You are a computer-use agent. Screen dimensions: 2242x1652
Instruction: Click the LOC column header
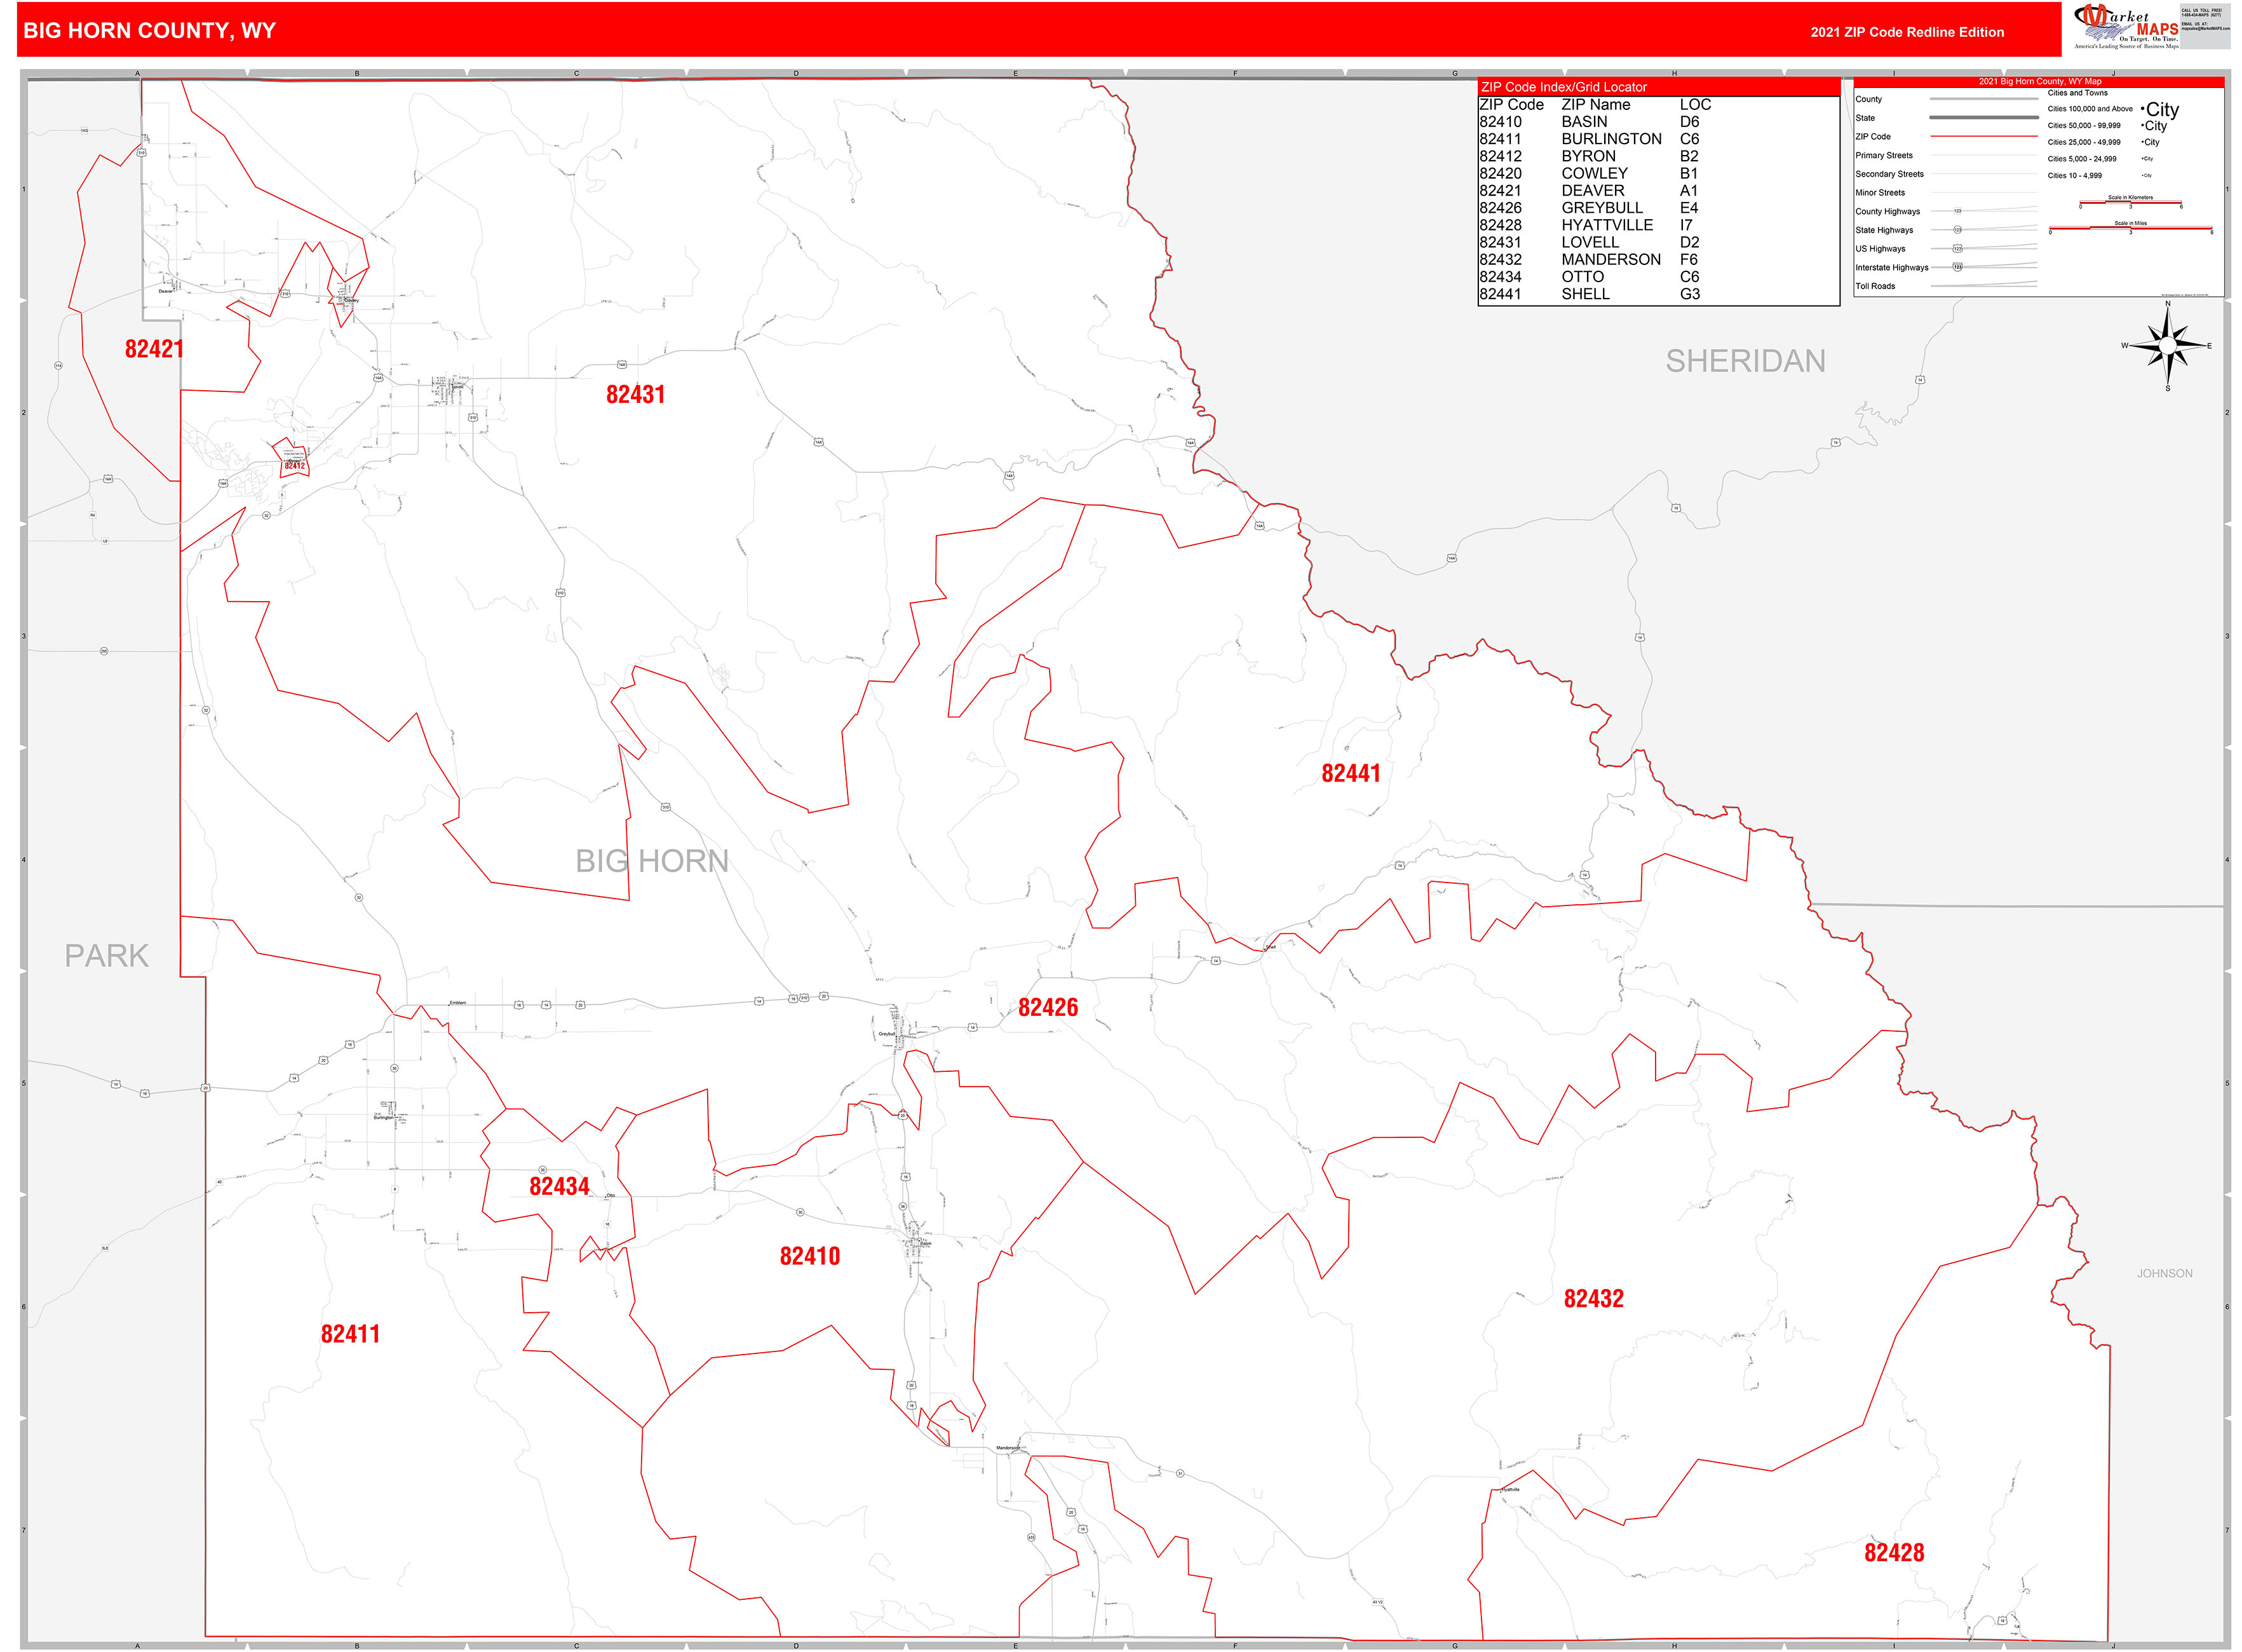pos(1695,105)
